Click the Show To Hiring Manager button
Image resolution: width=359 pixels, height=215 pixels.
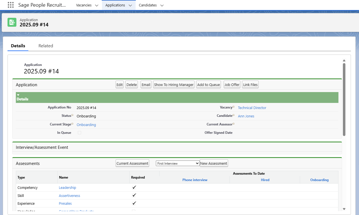(x=174, y=85)
